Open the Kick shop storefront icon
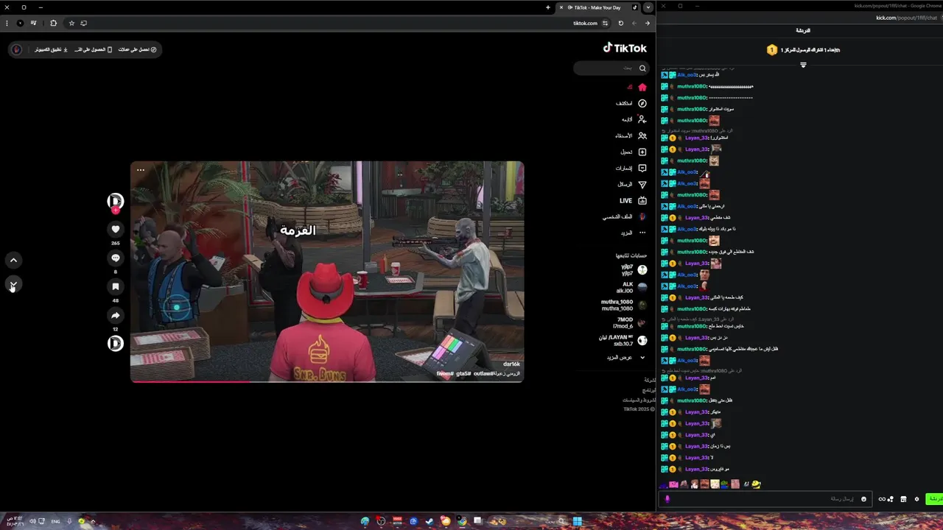 click(904, 498)
